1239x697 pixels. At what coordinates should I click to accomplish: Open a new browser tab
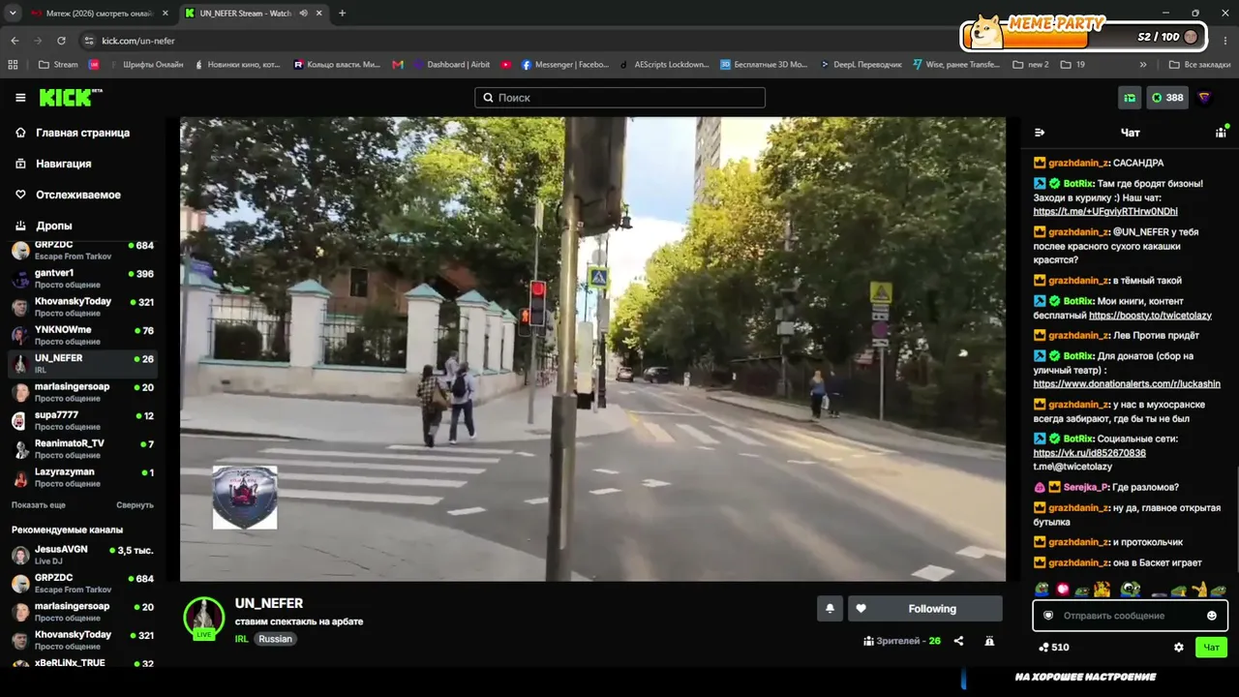pos(342,14)
